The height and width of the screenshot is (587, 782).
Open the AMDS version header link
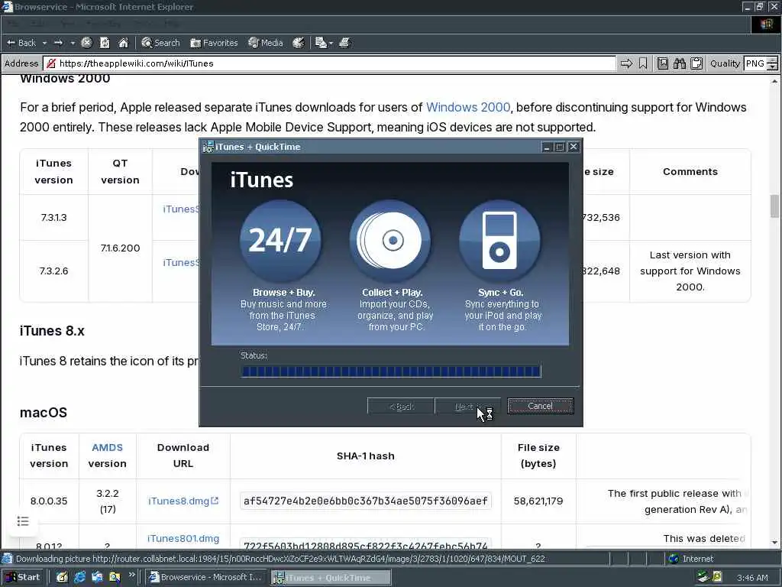click(107, 448)
